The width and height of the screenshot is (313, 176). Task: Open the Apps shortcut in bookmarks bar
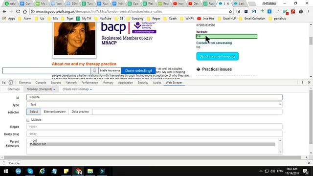coord(9,19)
